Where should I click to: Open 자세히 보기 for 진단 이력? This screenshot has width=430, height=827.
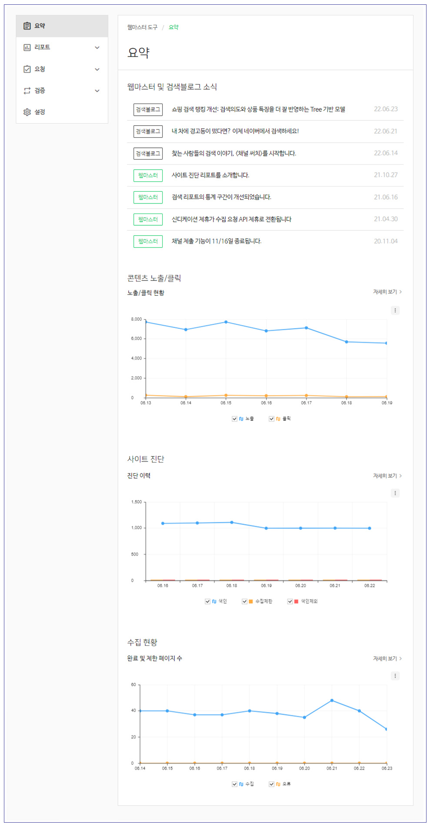click(x=387, y=476)
